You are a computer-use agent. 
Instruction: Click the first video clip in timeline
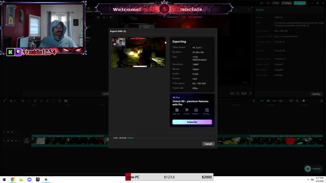click(70, 141)
